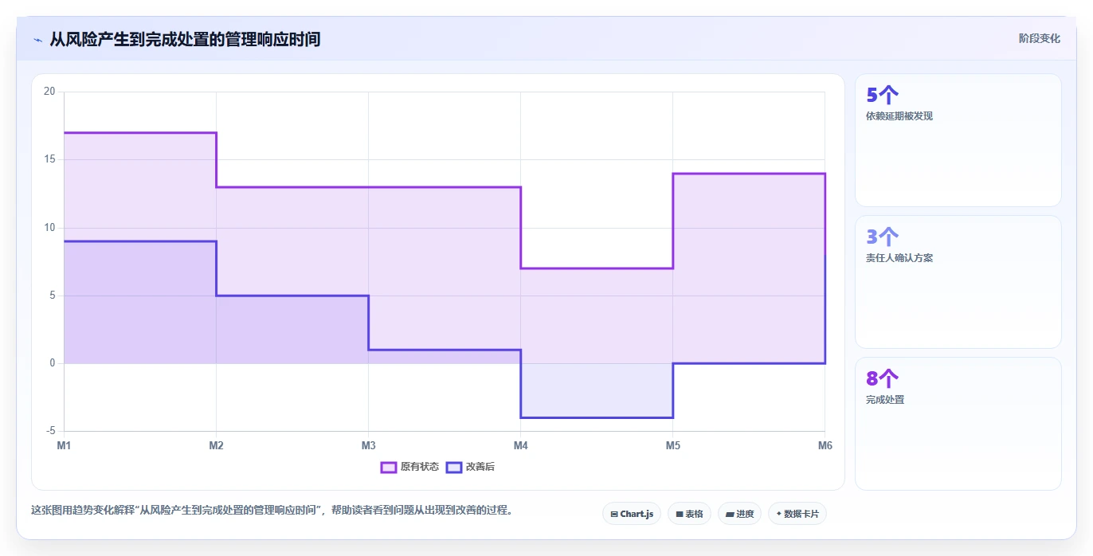Click the icon inside the Chart.js tag
The height and width of the screenshot is (556, 1093).
(614, 515)
